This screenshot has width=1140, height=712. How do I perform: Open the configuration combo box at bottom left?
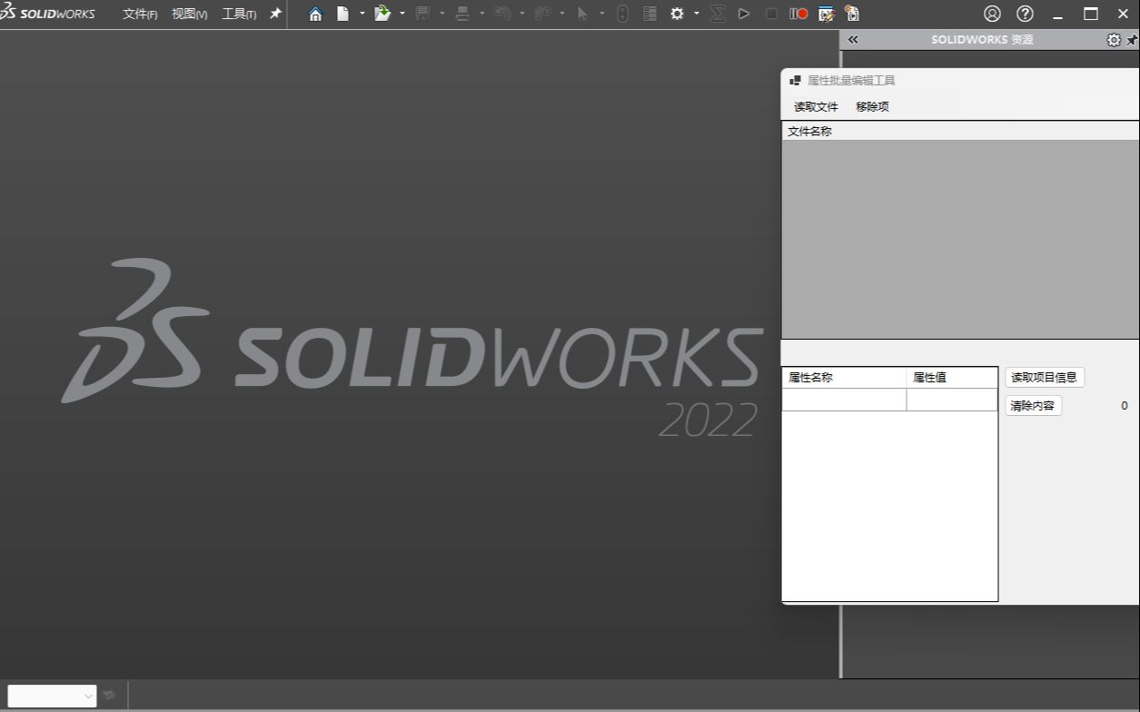click(x=52, y=696)
